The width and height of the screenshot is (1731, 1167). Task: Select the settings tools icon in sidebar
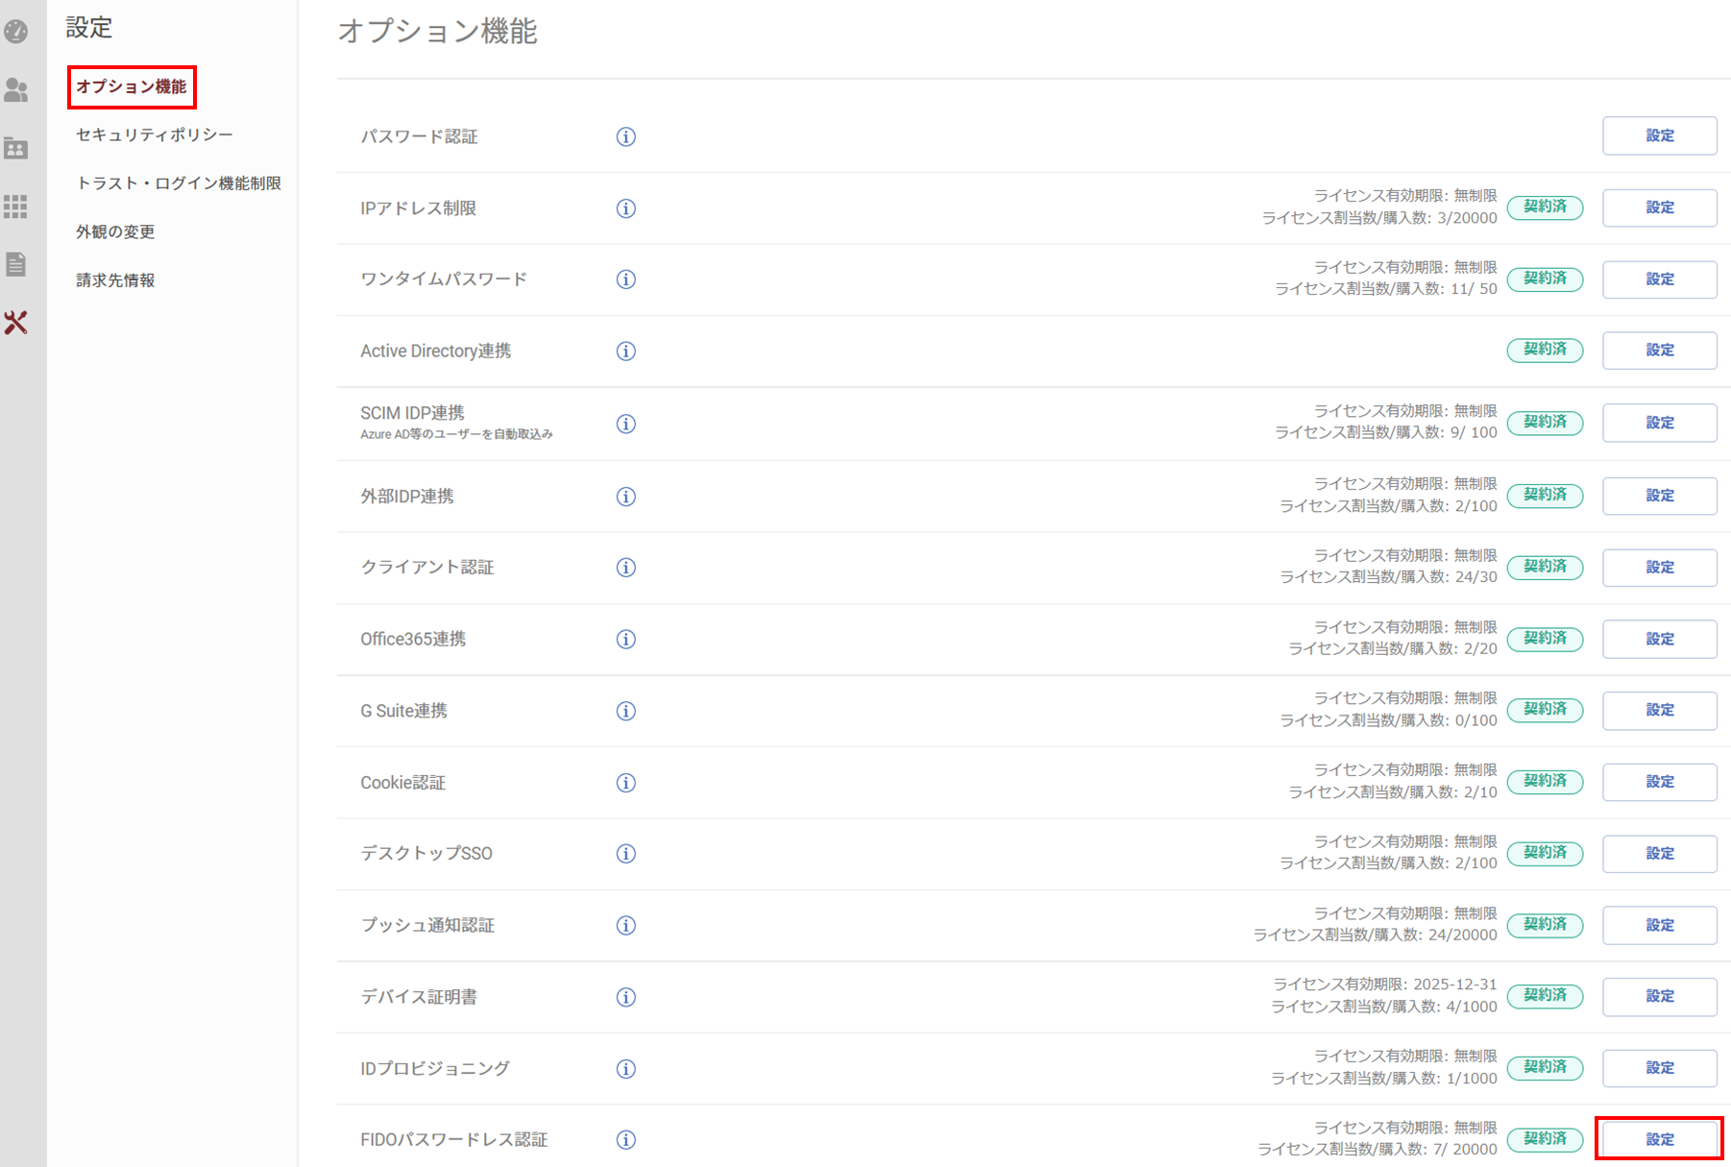point(16,323)
